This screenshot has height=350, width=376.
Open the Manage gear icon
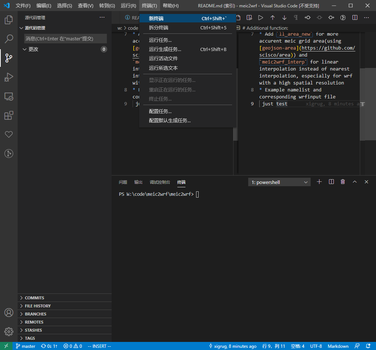point(9,332)
